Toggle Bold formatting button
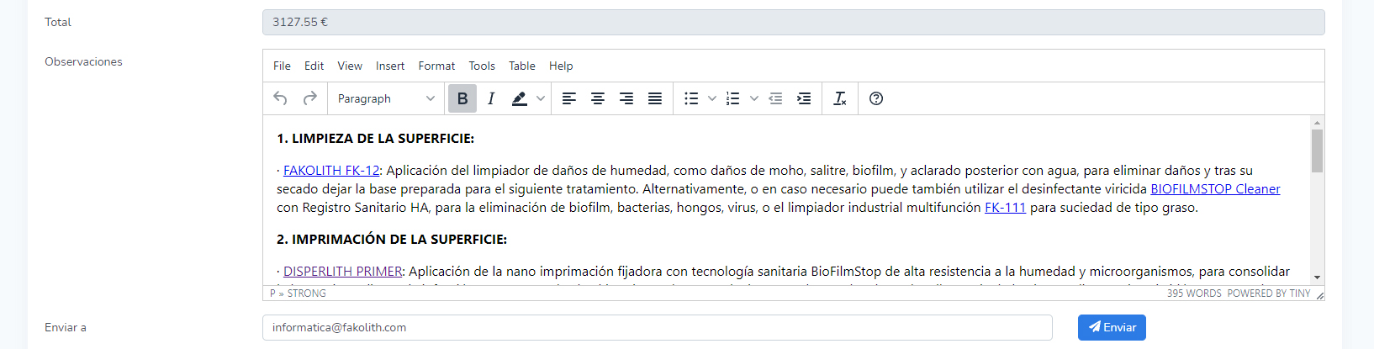1374x349 pixels. click(462, 98)
